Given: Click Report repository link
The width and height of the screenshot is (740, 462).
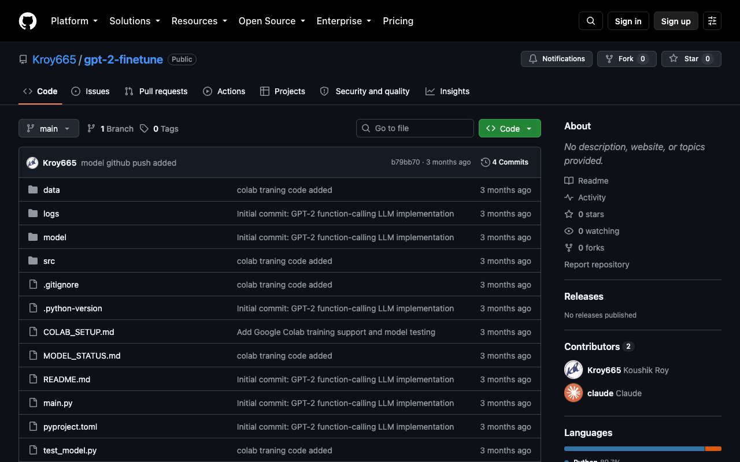Looking at the screenshot, I should pos(597,264).
